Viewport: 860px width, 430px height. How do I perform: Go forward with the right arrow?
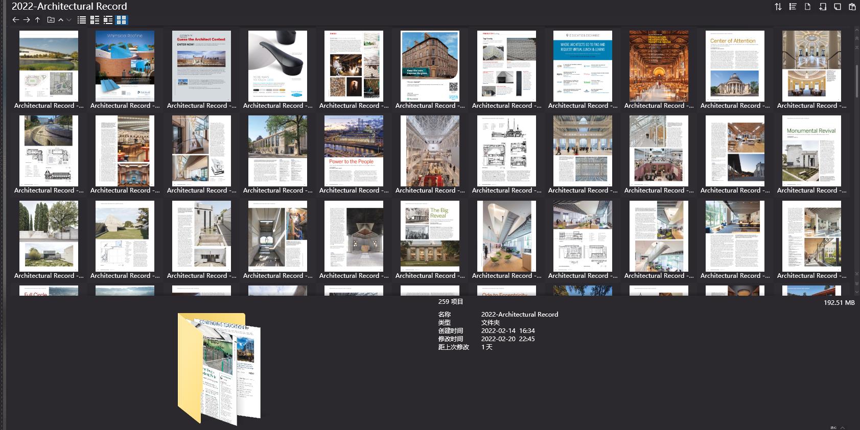coord(27,20)
